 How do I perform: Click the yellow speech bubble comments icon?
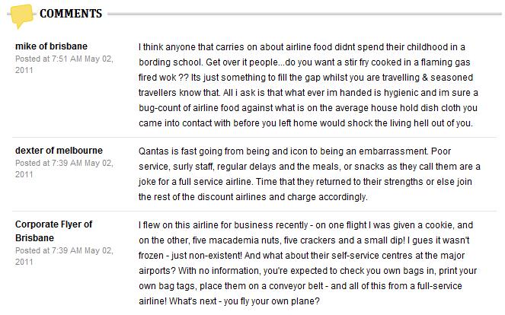pos(21,14)
